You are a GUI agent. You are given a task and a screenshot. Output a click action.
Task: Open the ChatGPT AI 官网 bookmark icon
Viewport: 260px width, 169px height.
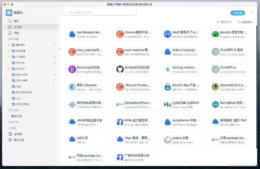215,51
